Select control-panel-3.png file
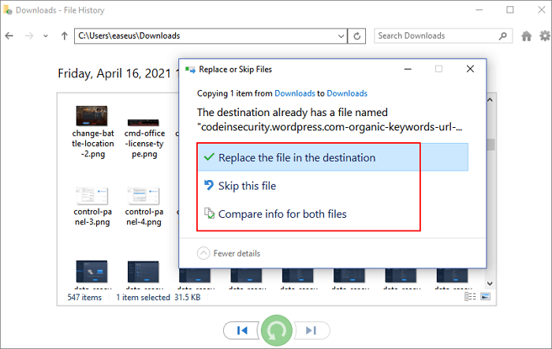The image size is (552, 349). 92,207
